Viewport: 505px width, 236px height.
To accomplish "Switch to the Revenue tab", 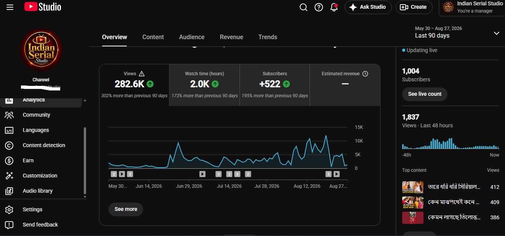I will (231, 37).
